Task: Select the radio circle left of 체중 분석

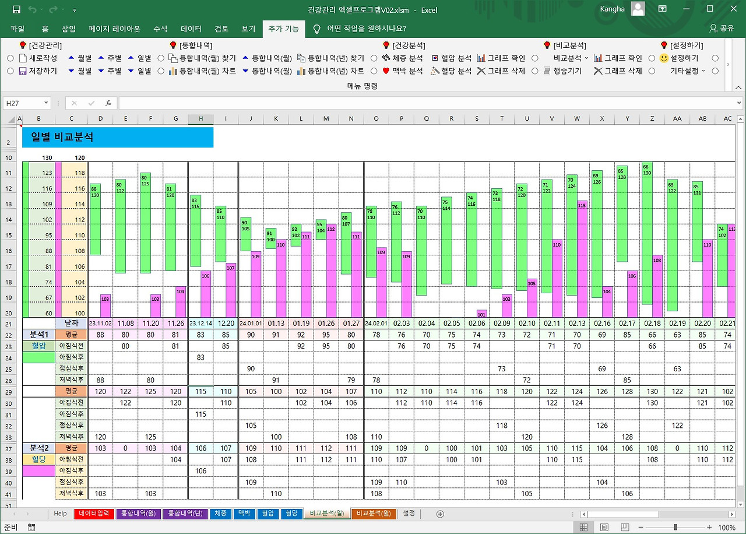Action: click(x=374, y=58)
